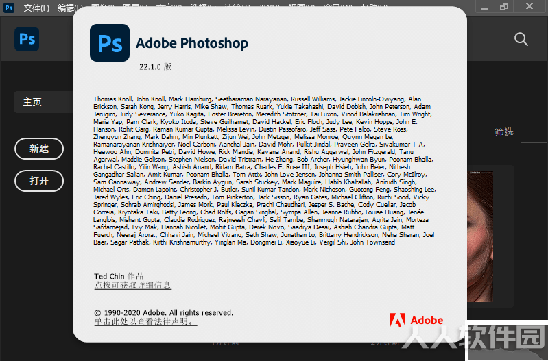Click the small Ps icon in title bar
Viewport: 548px width, 361px height.
tap(9, 8)
